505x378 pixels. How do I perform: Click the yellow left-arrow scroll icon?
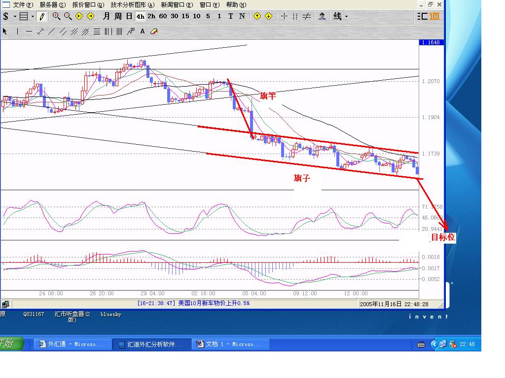pos(79,16)
